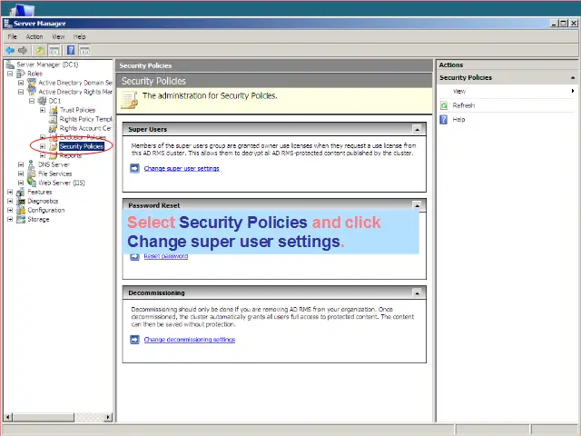Screen dimensions: 581x436
Task: Collapse the DC1 cluster node
Action: (x=32, y=101)
